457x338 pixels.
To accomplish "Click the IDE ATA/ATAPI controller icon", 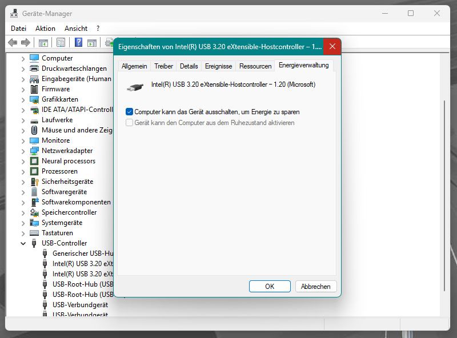I will pos(34,110).
